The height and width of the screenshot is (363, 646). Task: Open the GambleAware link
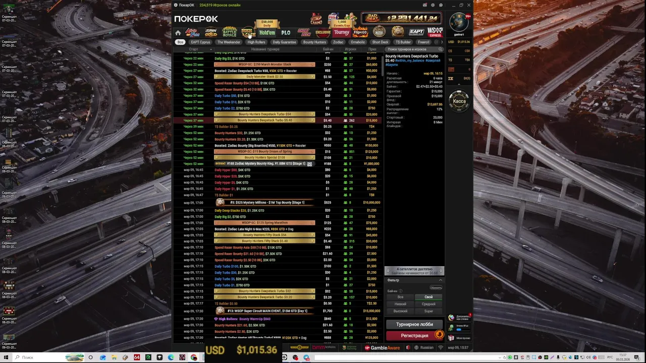coord(382,348)
